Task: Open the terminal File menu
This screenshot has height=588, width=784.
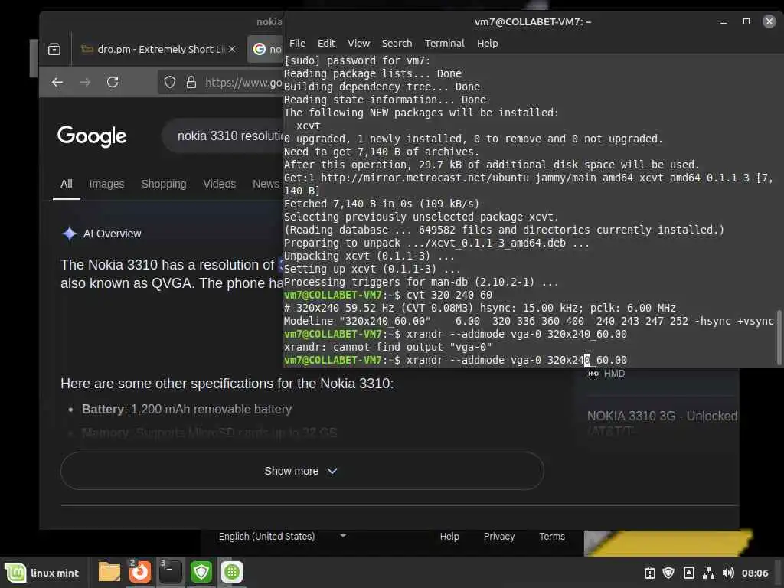Action: [297, 44]
